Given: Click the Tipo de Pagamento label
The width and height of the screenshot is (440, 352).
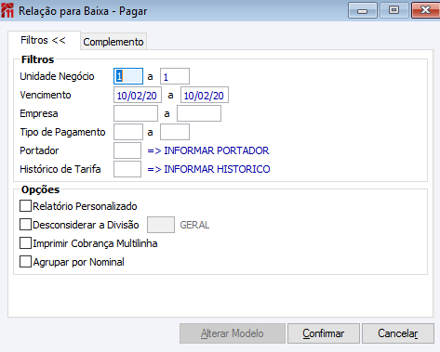Looking at the screenshot, I should tap(62, 132).
